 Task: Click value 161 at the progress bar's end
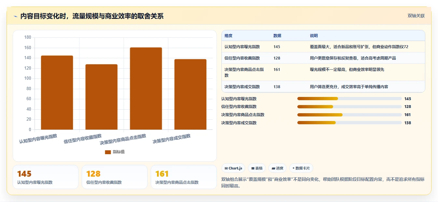pyautogui.click(x=408, y=115)
